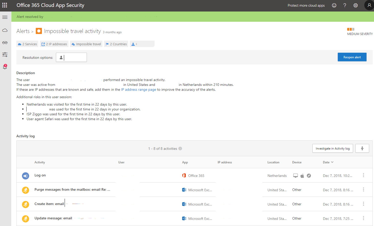Open the sliders Control sidebar icon

(x=5, y=54)
